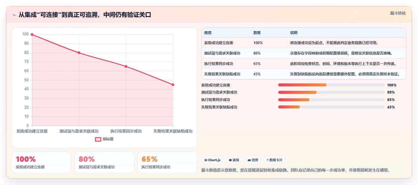Click x-axis label 失败结果关联缺陷成功
The image size is (418, 185).
(173, 131)
